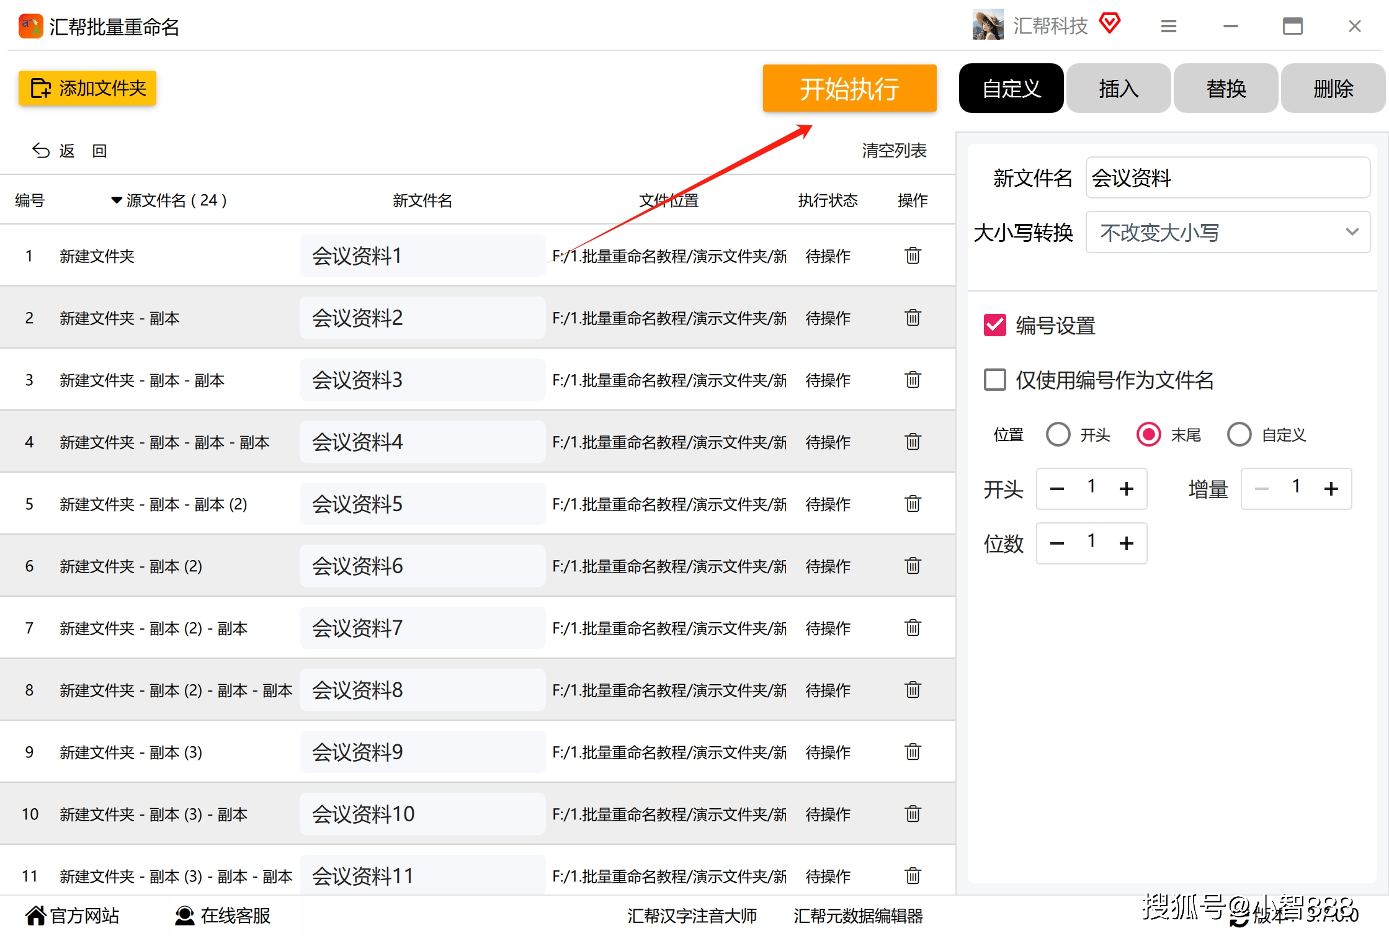Viewport: 1389px width, 936px height.
Task: Switch to the 插入 tab
Action: (x=1119, y=88)
